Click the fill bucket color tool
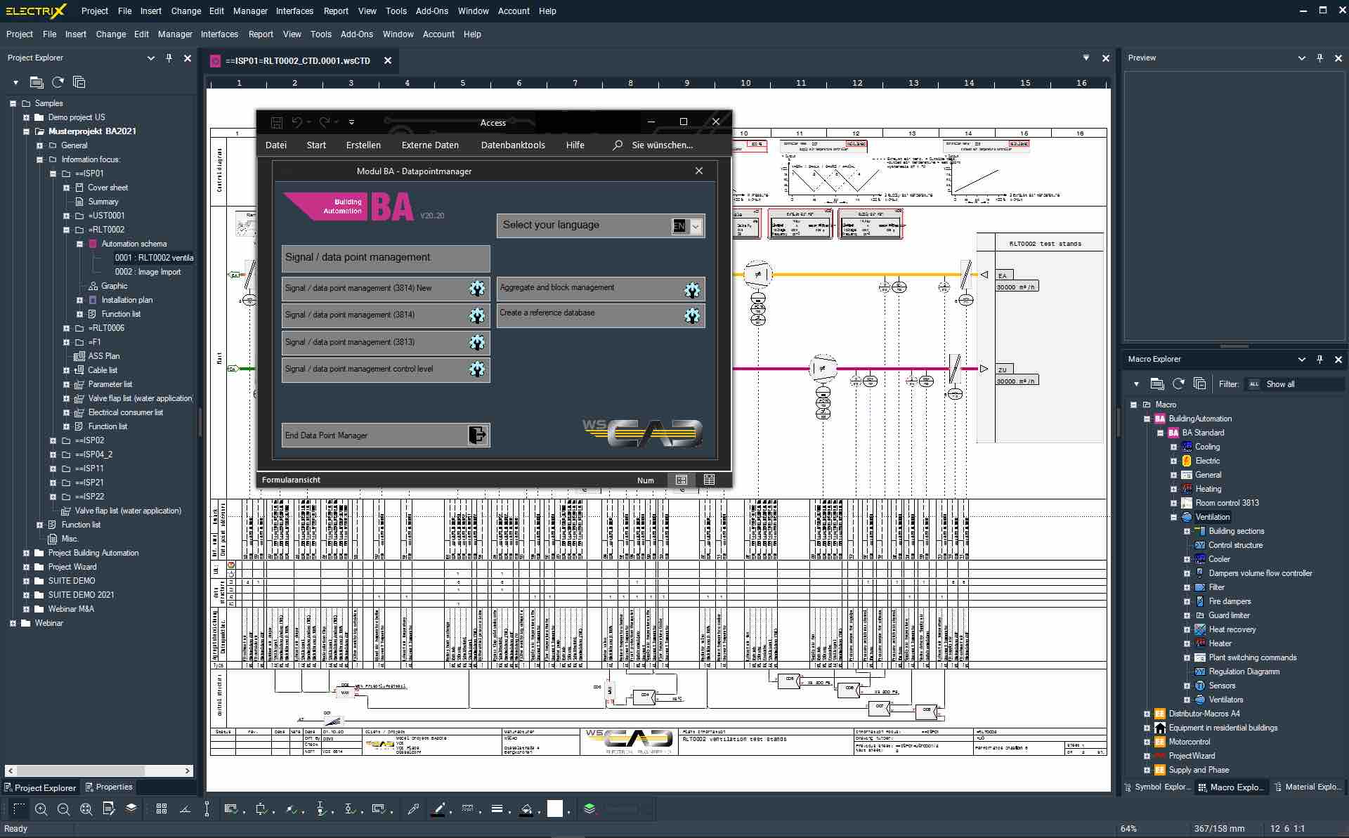The height and width of the screenshot is (838, 1349). pos(526,809)
